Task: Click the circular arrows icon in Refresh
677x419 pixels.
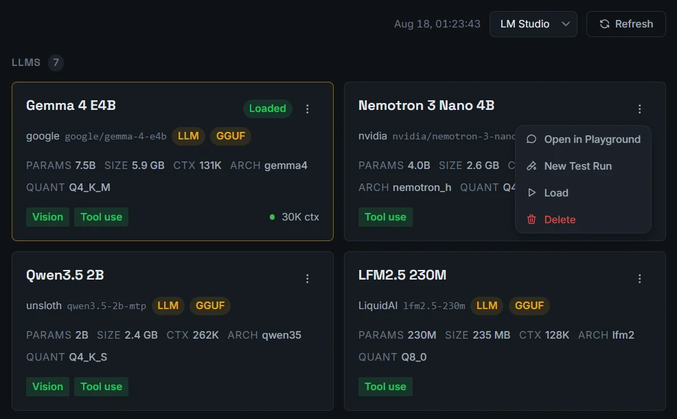Action: [604, 24]
